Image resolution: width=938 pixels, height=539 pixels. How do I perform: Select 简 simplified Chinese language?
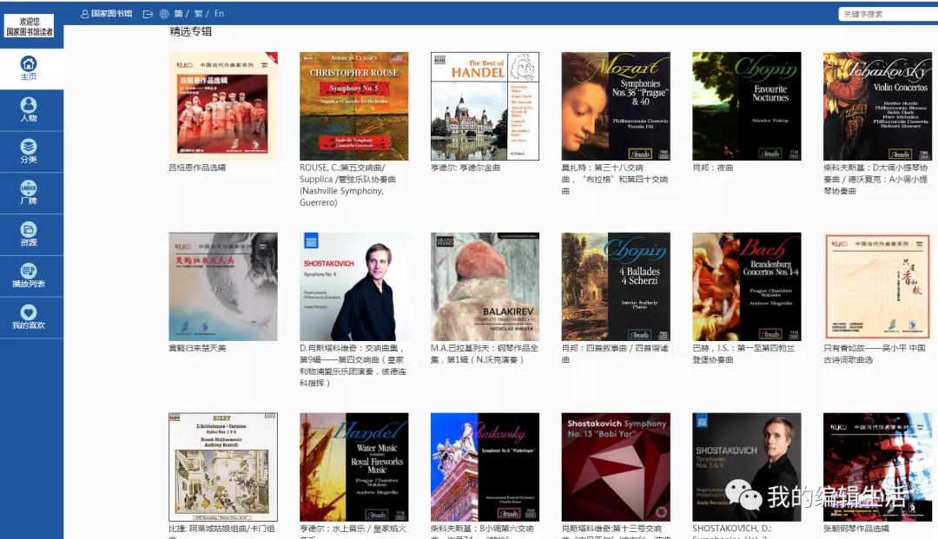pos(178,14)
